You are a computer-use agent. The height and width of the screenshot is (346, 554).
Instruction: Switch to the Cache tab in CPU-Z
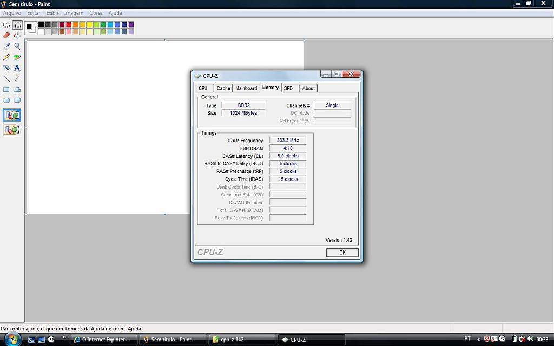click(223, 88)
